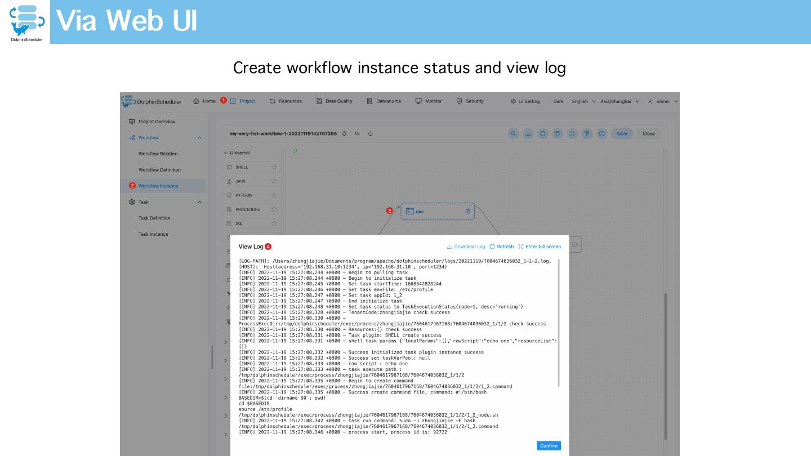Select the 'one' shell task node
811x456 pixels.
(438, 211)
